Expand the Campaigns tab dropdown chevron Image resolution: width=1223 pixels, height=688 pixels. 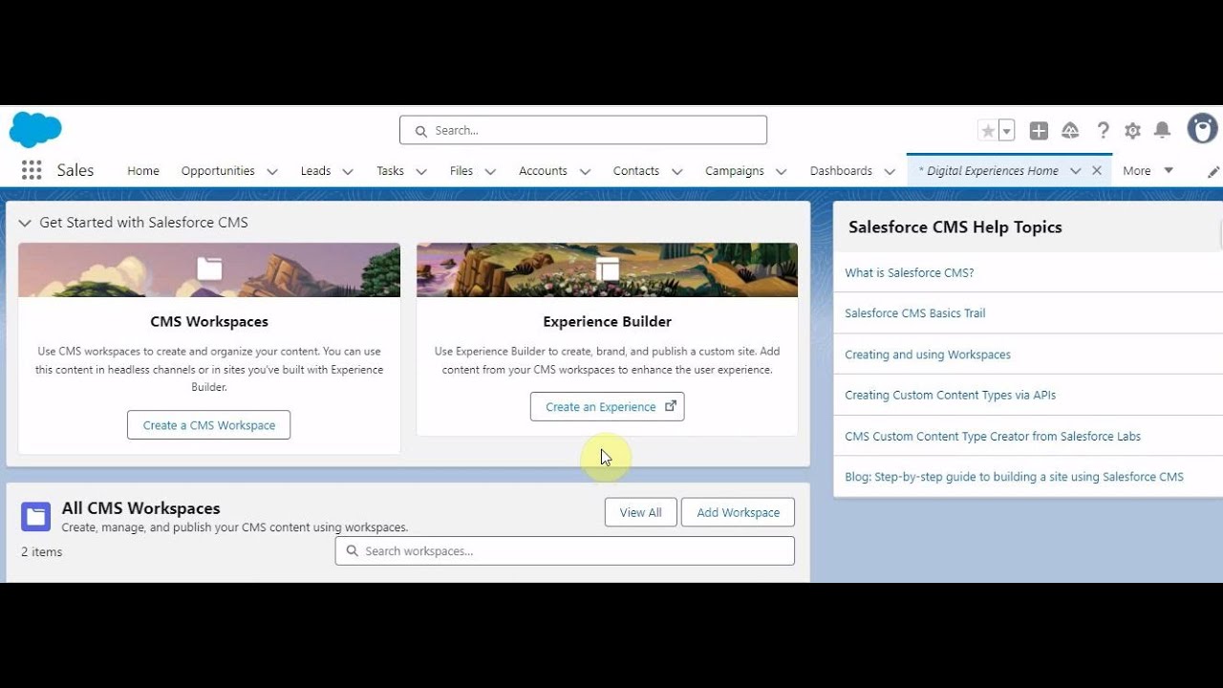pyautogui.click(x=782, y=172)
